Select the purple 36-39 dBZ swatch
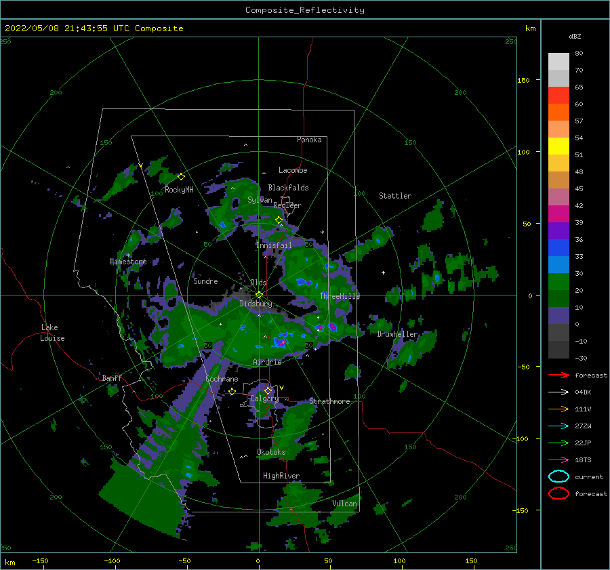Screen dimensions: 610x570 click(558, 231)
